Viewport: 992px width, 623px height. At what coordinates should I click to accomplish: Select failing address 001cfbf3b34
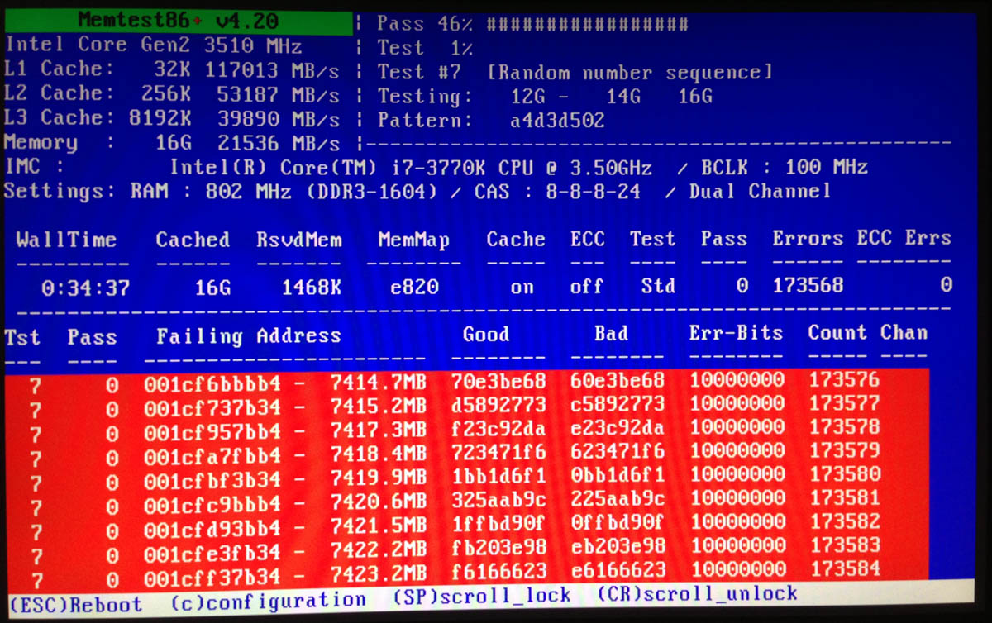(212, 480)
